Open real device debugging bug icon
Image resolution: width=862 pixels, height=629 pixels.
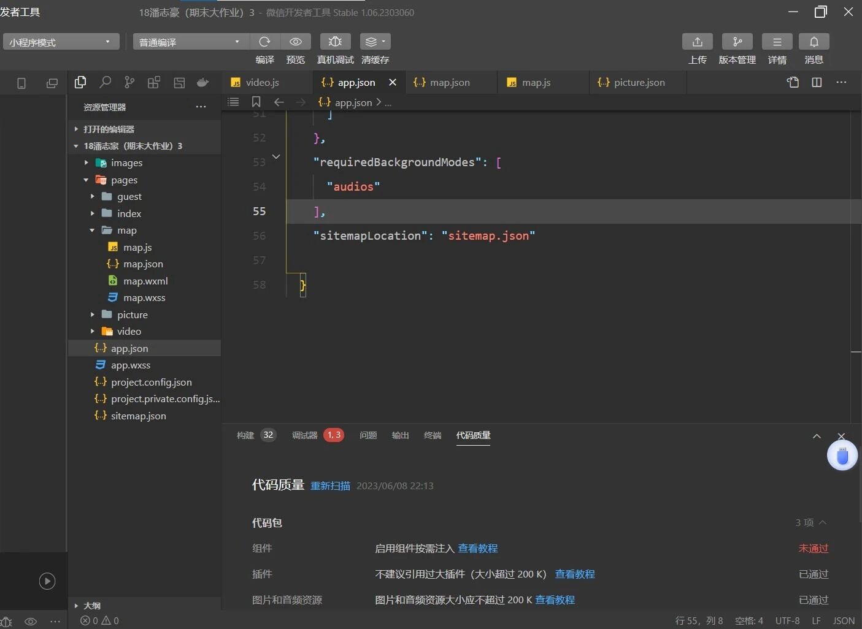click(335, 42)
